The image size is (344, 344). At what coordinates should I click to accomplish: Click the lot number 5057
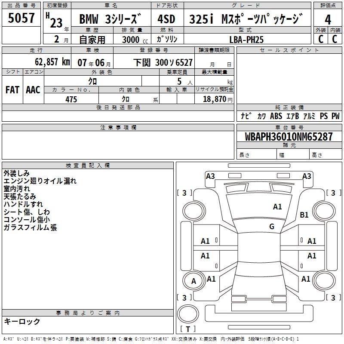click(21, 18)
